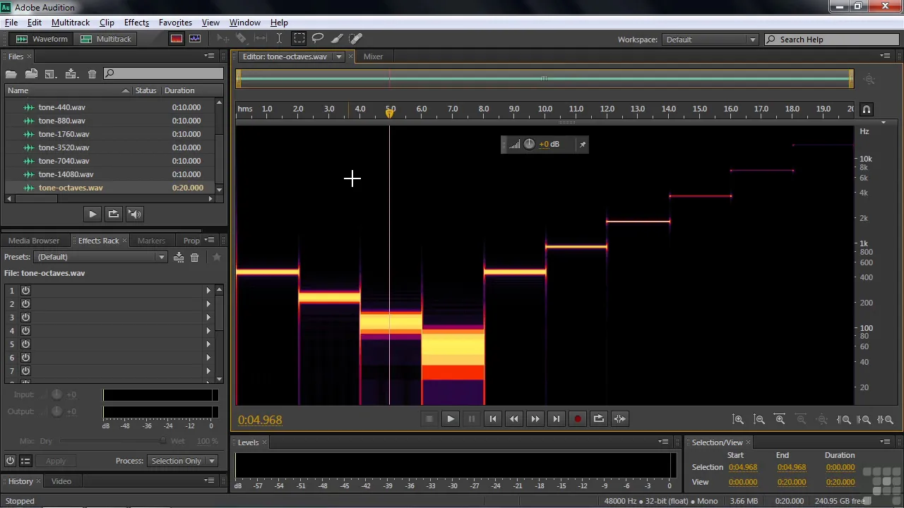Viewport: 904px width, 508px height.
Task: Toggle power for effect slot 1
Action: click(25, 291)
